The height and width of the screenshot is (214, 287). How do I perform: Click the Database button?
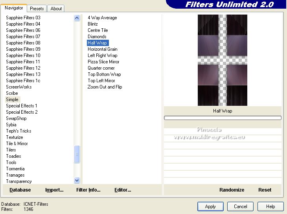point(20,190)
